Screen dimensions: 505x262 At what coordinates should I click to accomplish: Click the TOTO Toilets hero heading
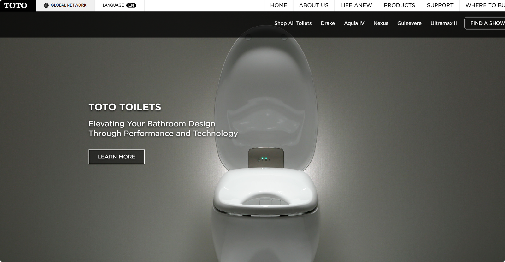coord(125,107)
